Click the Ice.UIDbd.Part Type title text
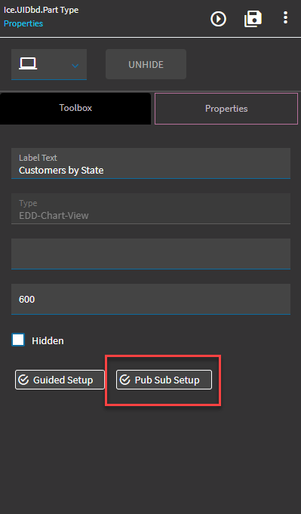This screenshot has width=301, height=514. [x=41, y=10]
